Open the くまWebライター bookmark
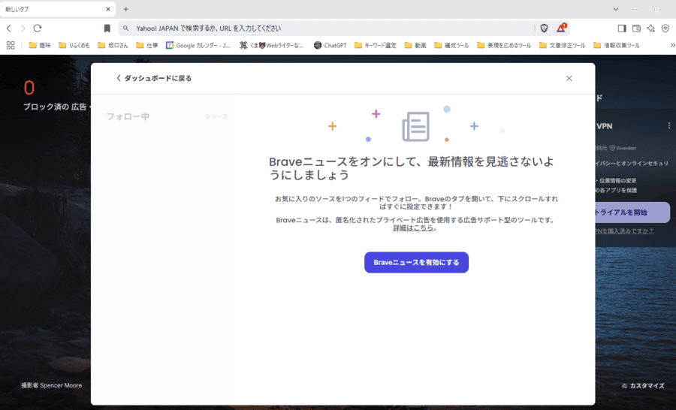This screenshot has width=676, height=410. pos(272,45)
